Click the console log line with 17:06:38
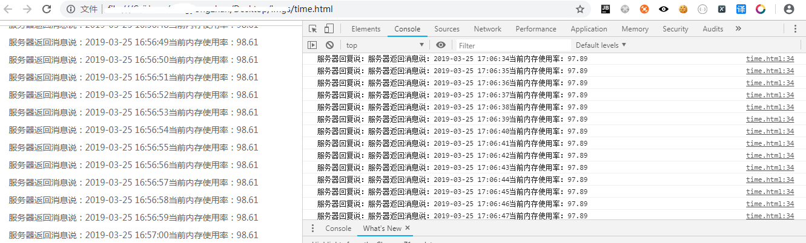The height and width of the screenshot is (243, 806). [x=452, y=107]
